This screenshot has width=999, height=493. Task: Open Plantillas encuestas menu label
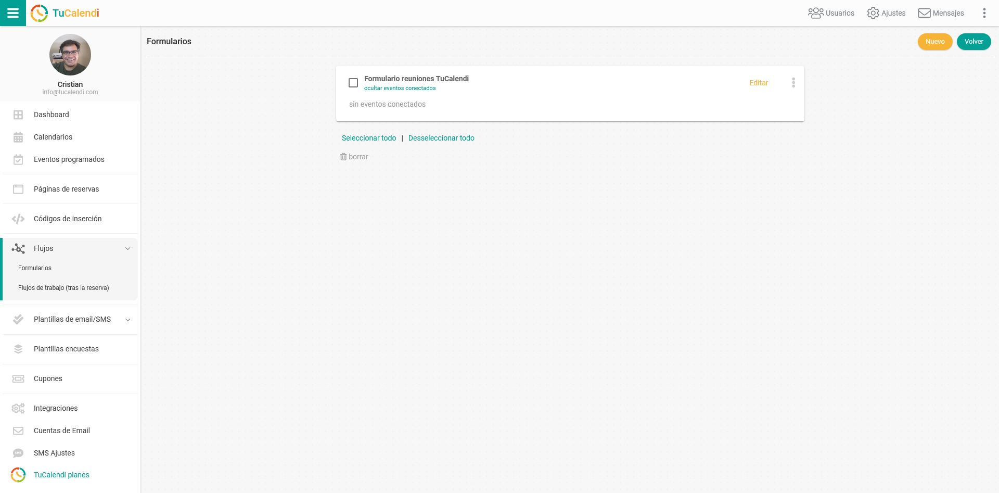click(x=66, y=349)
